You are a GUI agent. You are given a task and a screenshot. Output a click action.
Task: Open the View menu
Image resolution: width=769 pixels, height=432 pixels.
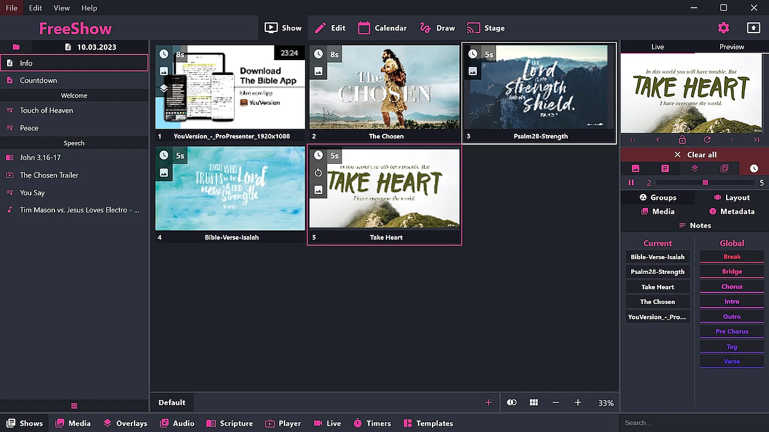(62, 8)
